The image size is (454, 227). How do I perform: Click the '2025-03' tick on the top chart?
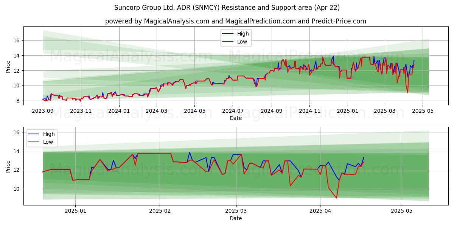click(x=385, y=111)
